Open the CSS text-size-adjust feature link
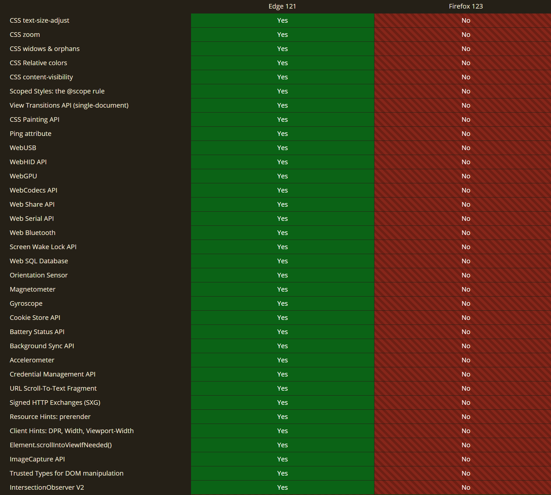 40,20
